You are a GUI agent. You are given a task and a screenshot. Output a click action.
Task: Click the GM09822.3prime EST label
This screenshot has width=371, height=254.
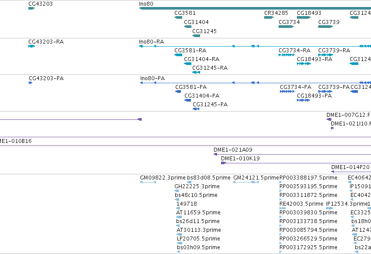pyautogui.click(x=163, y=178)
